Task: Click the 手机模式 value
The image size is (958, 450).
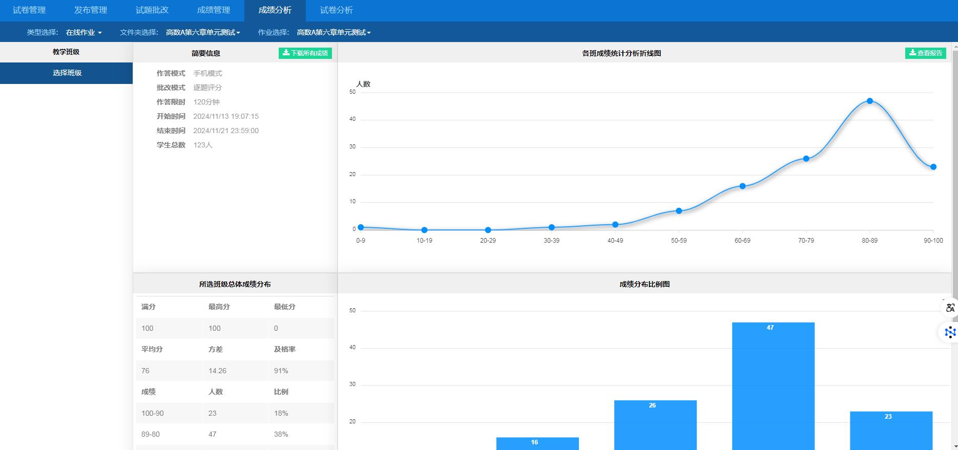Action: tap(207, 73)
